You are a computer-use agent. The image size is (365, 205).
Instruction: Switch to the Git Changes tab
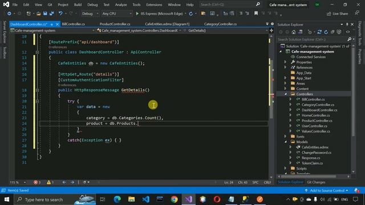point(316,182)
